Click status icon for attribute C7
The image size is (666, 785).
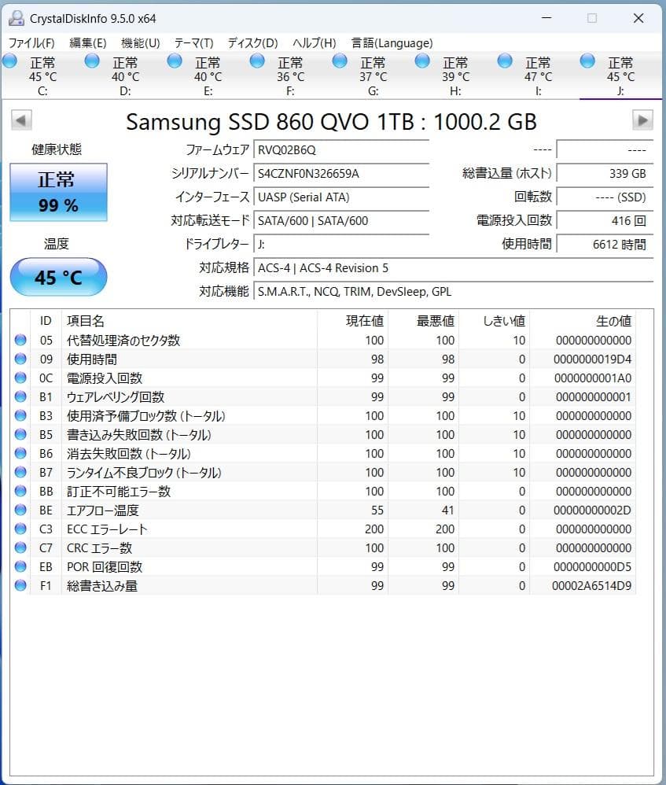tap(20, 547)
